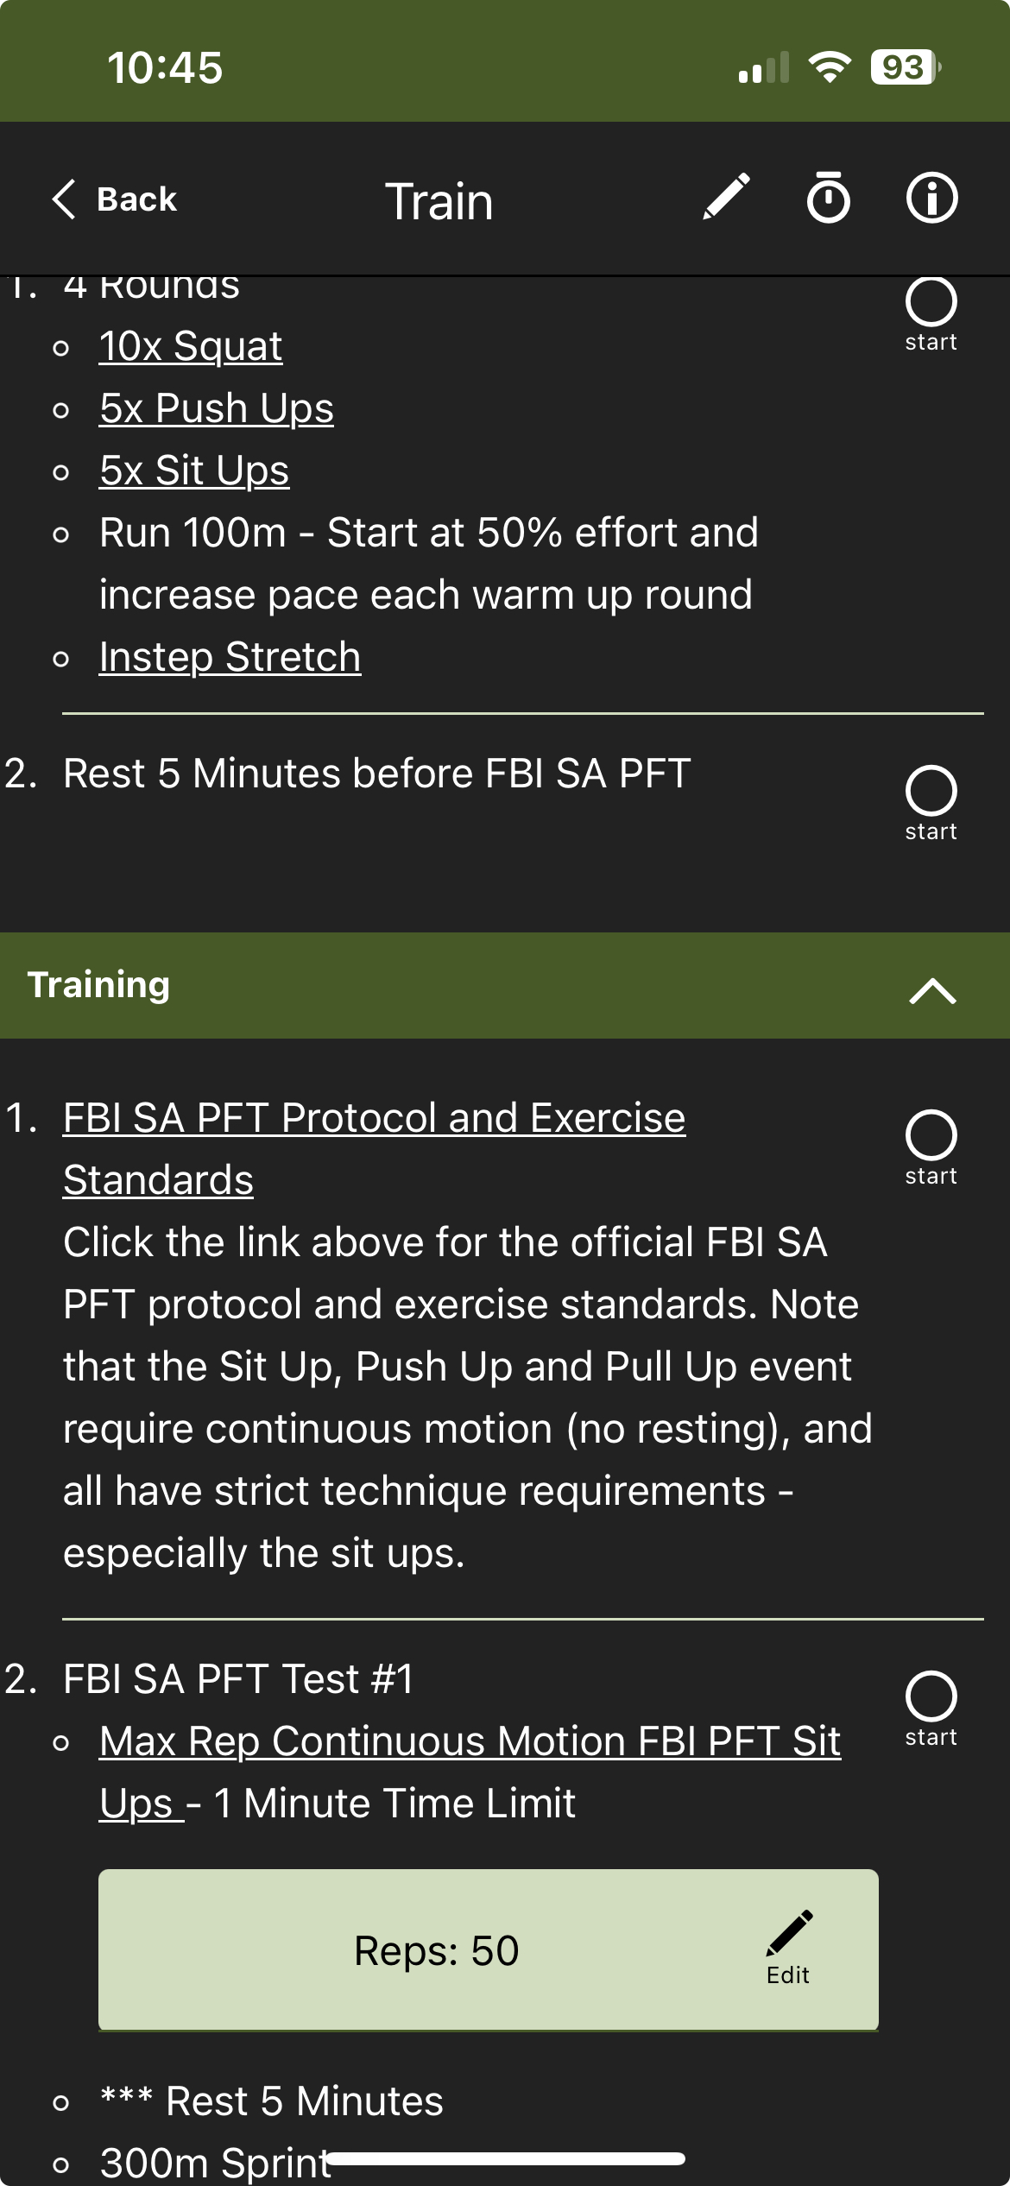Tap the Training section header label
Viewport: 1010px width, 2186px height.
[x=99, y=985]
